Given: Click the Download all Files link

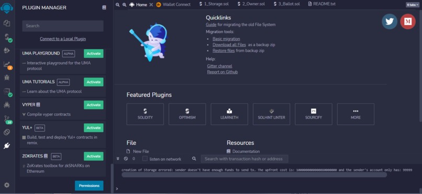Looking at the screenshot, I should [229, 44].
